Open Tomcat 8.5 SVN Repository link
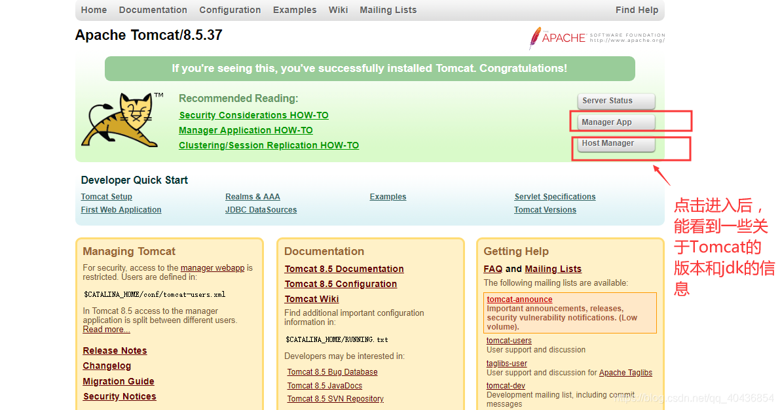This screenshot has height=410, width=780. tap(335, 399)
